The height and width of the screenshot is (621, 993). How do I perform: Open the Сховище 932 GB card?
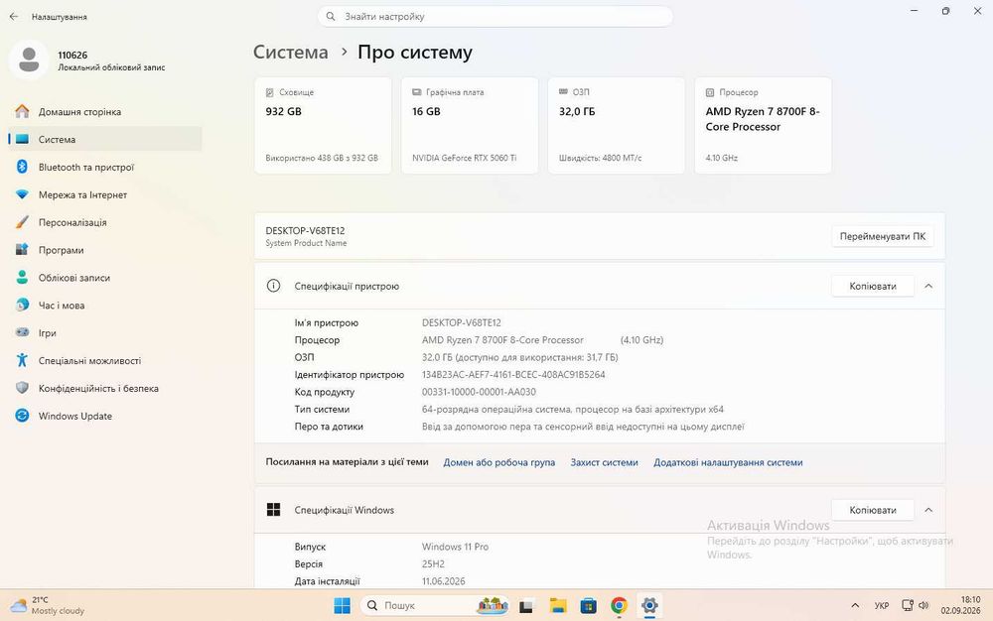click(323, 125)
